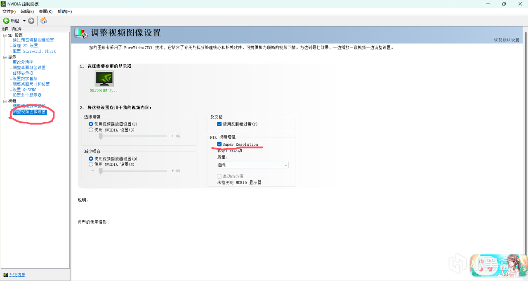
Task: Select noise reduction 使用 NVIDIA 设置(N) radio
Action: pyautogui.click(x=91, y=164)
